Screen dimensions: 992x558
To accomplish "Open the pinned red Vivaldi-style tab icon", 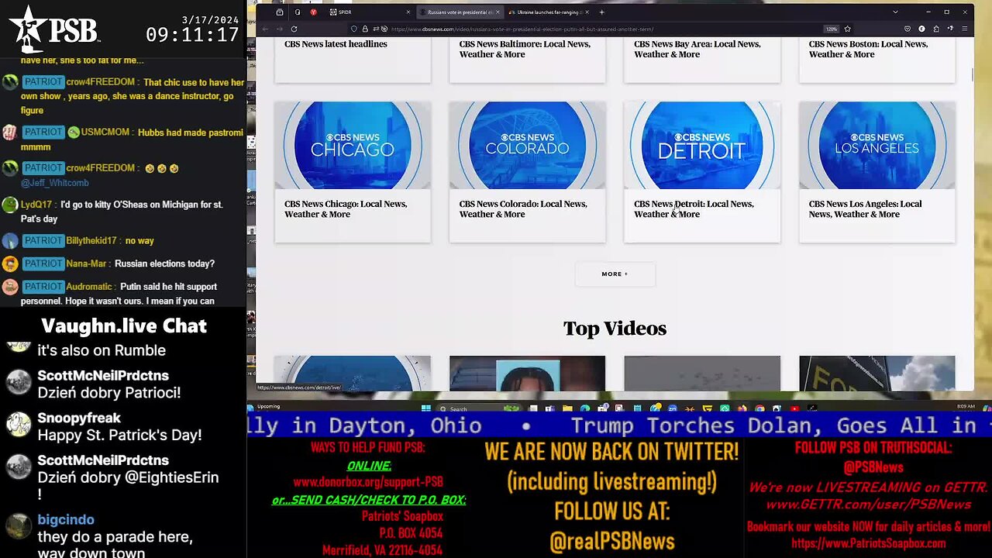I will point(313,12).
